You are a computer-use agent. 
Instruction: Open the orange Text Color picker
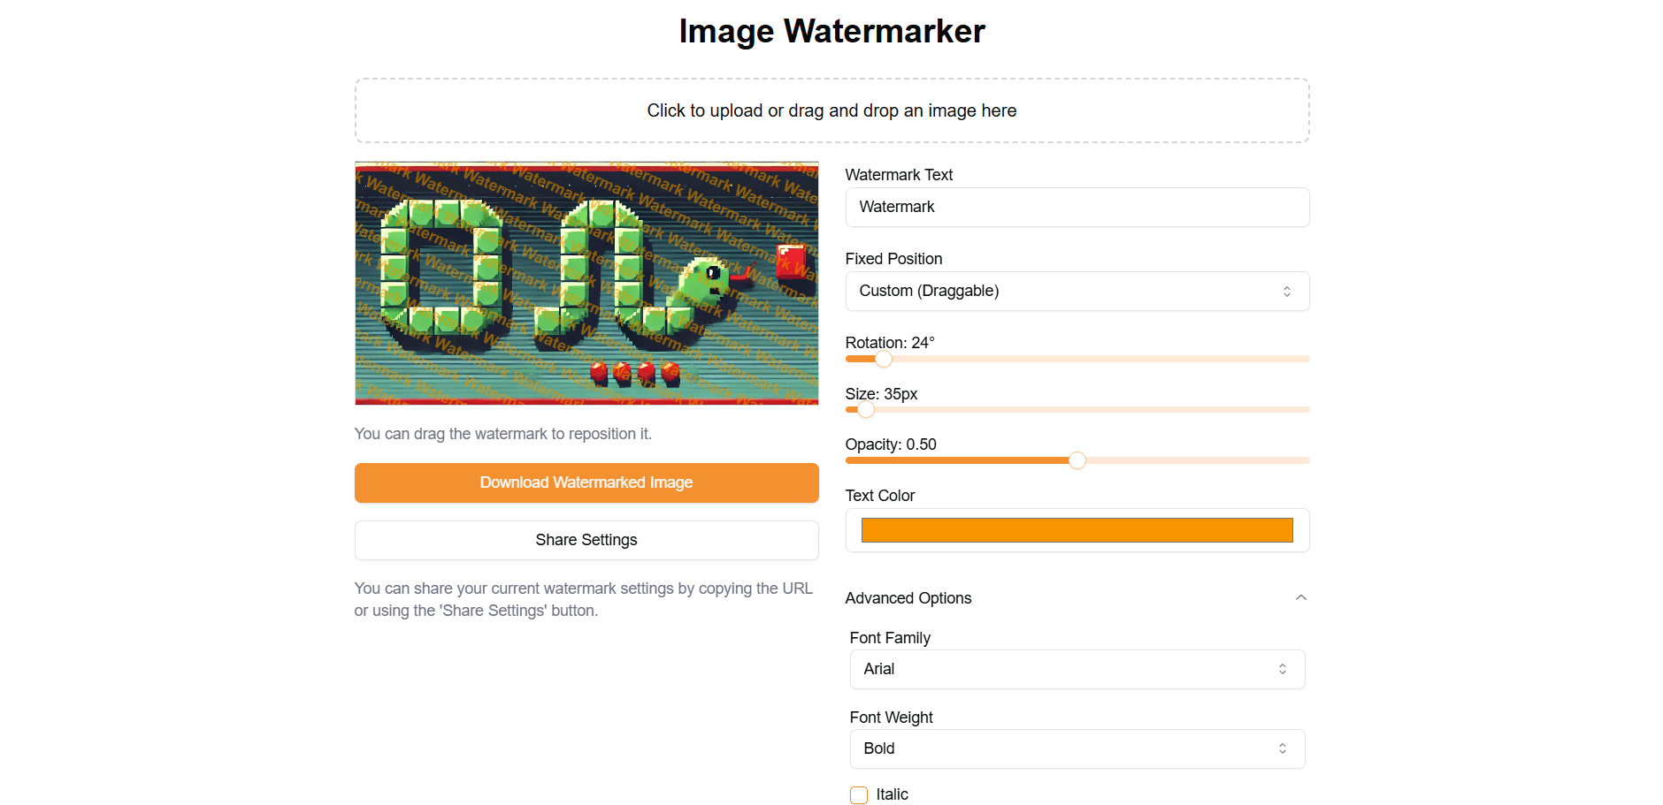1077,529
